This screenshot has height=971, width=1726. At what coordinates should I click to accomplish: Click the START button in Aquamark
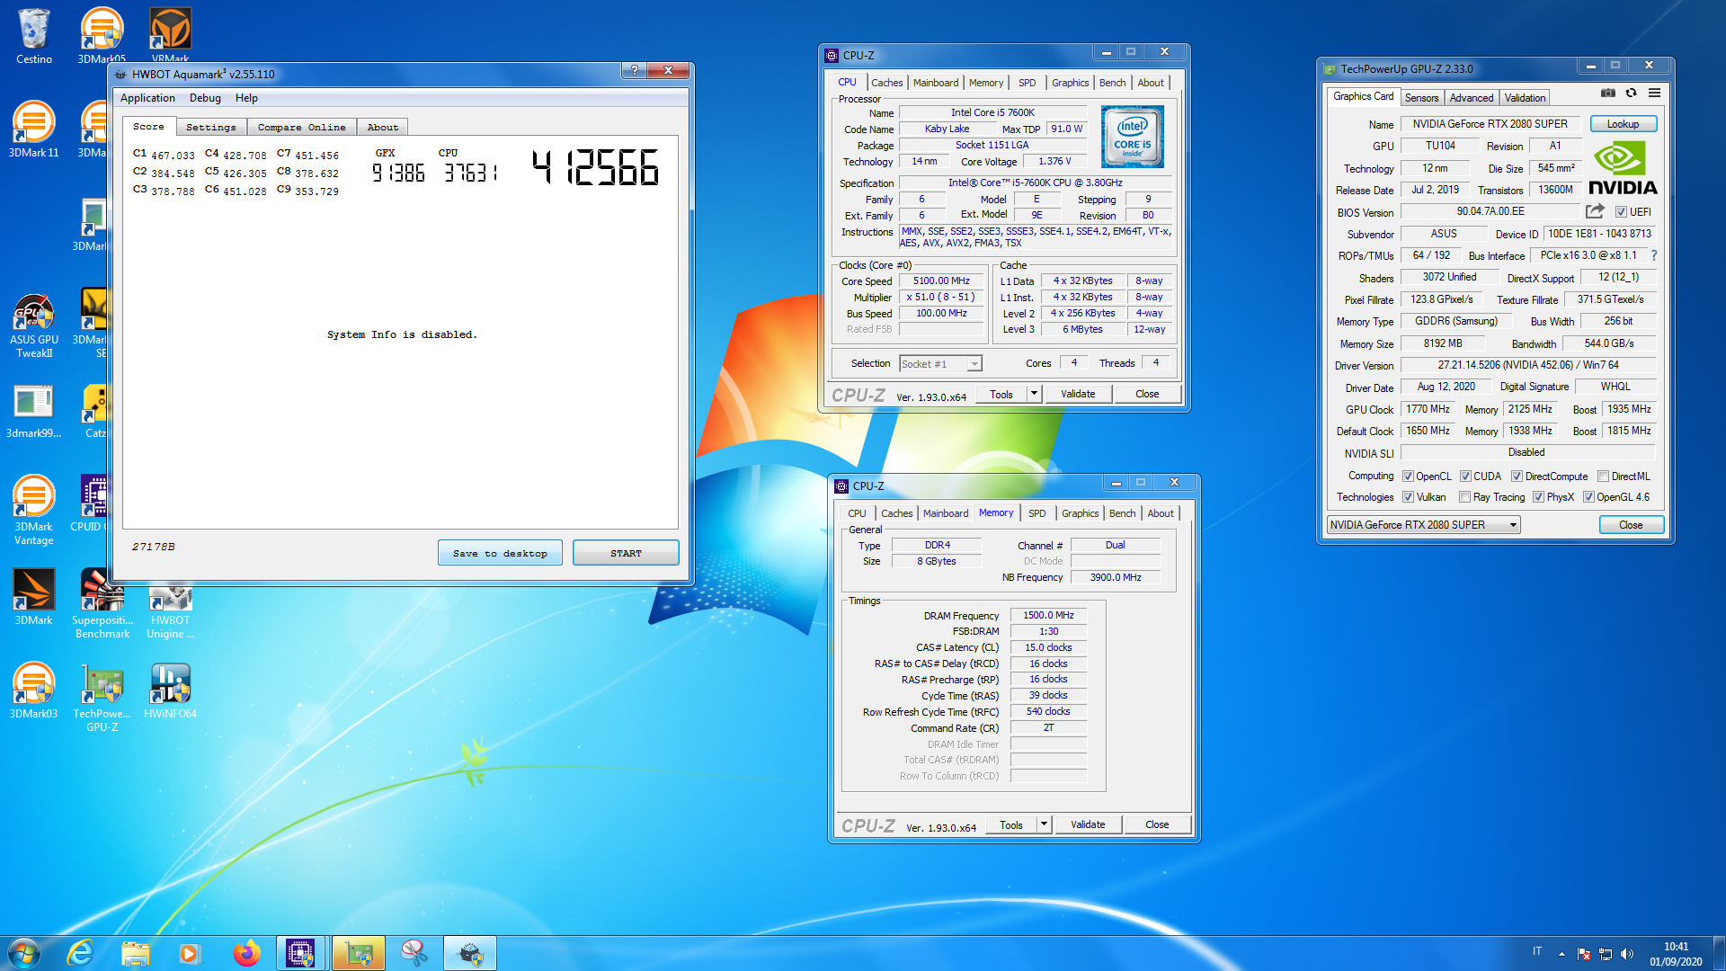point(626,553)
